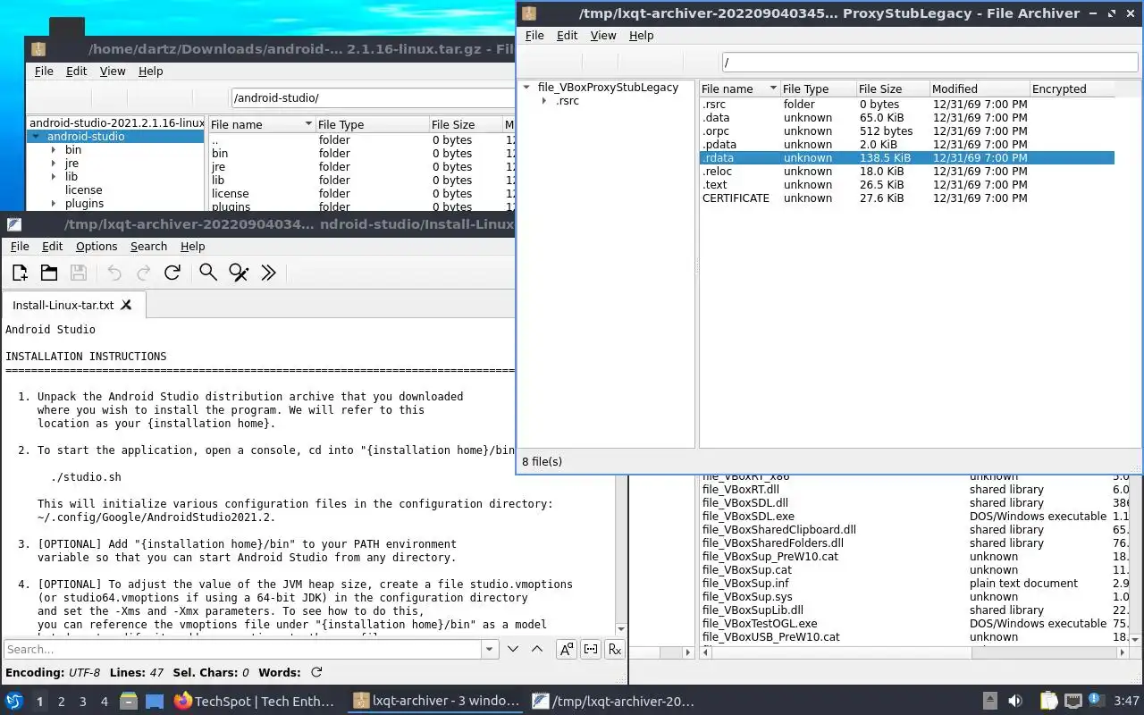Open the LXQt start menu icon

[x=14, y=701]
